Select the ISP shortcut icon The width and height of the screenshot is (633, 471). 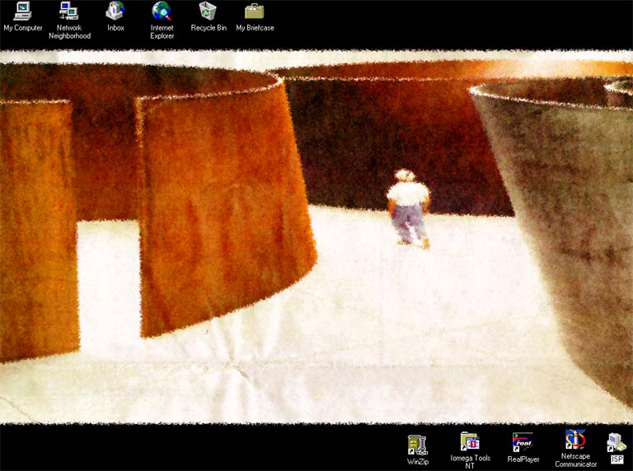coord(616,443)
